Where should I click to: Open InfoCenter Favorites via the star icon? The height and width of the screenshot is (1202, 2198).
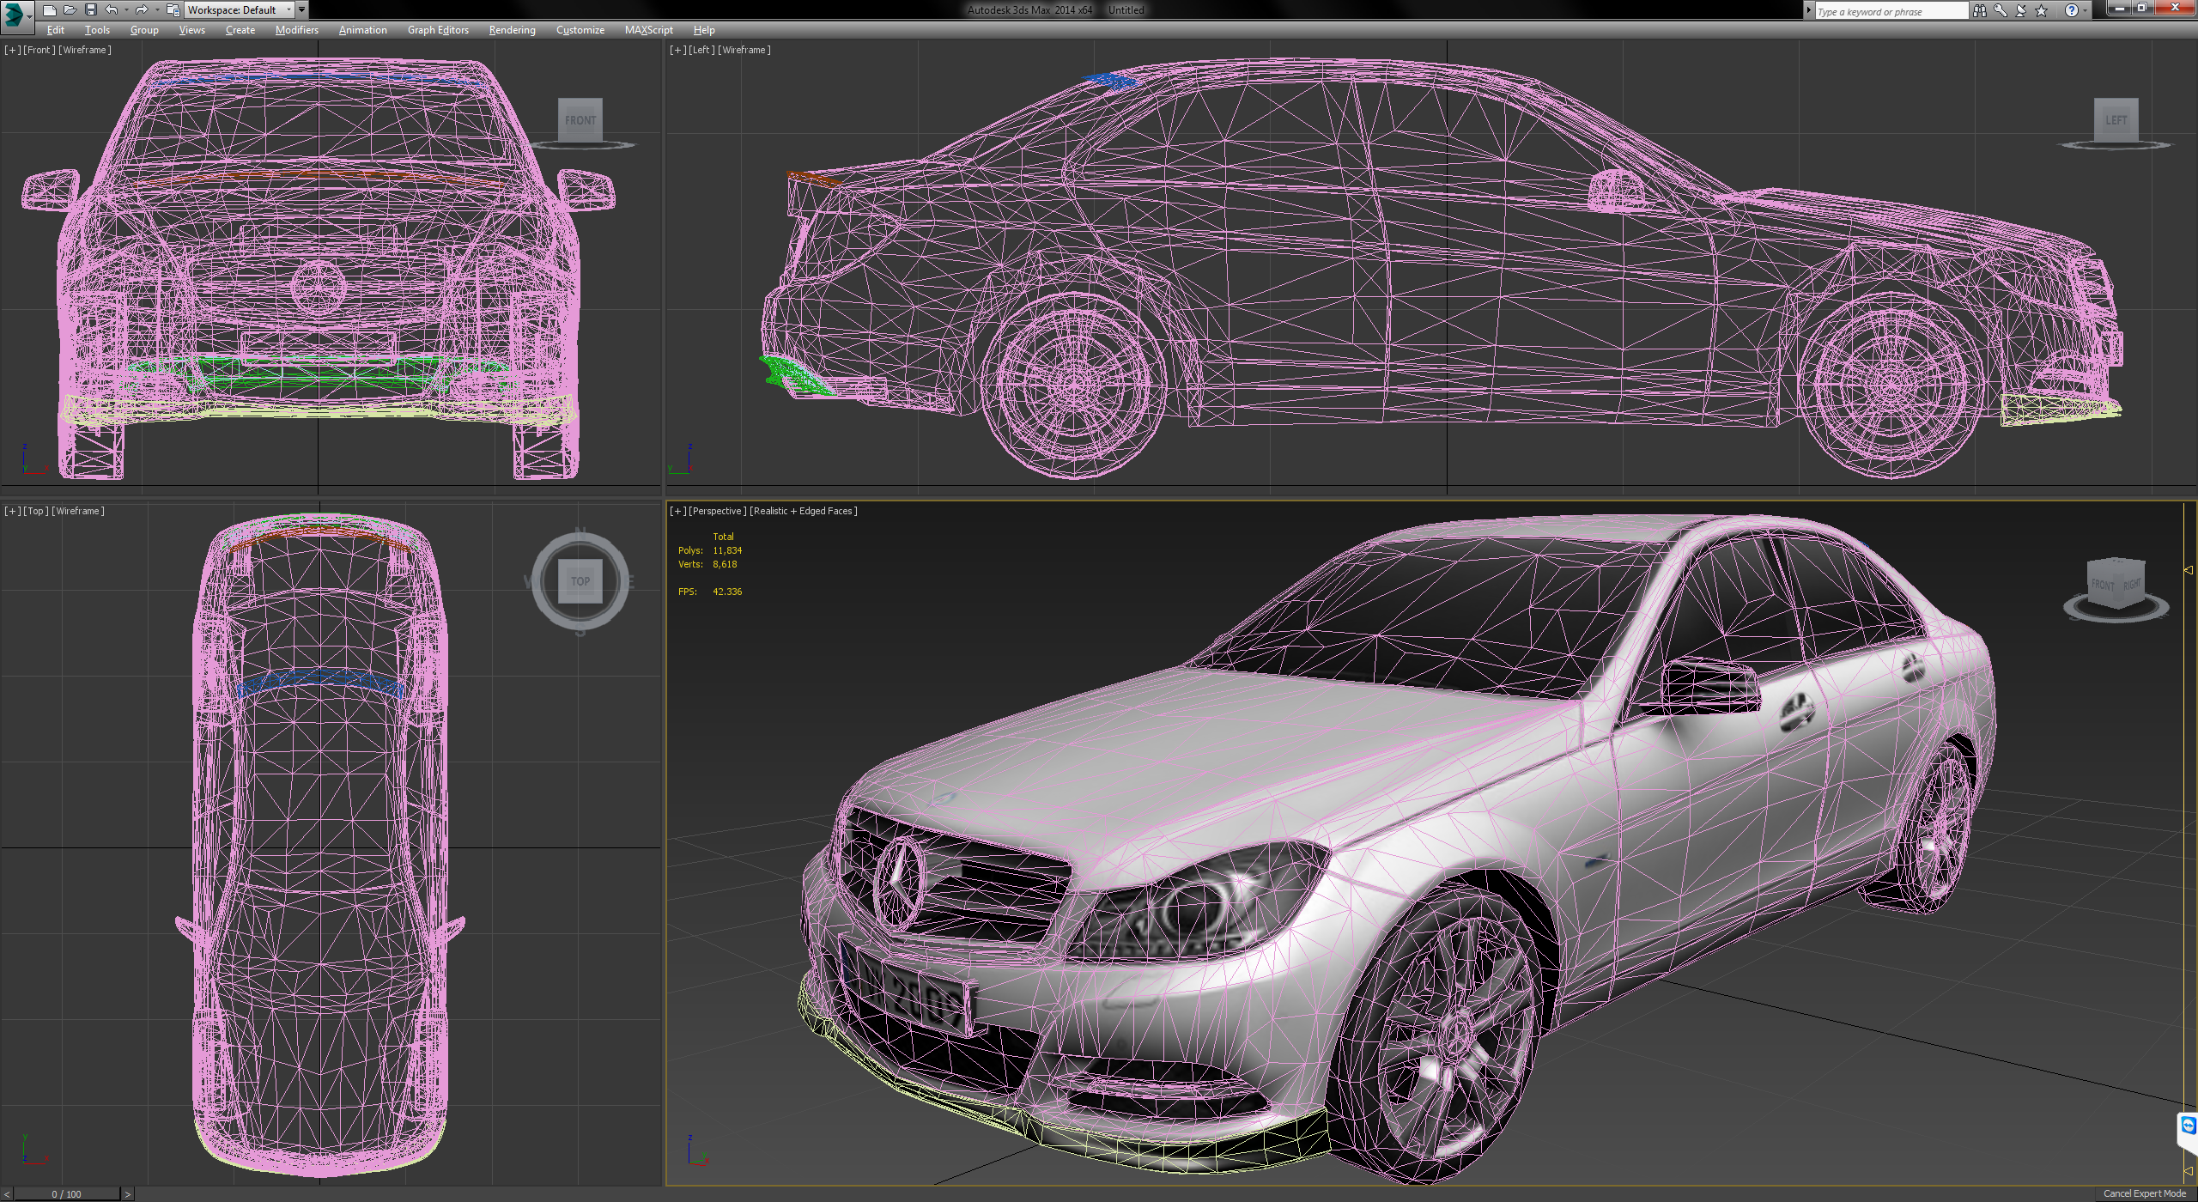point(2042,10)
